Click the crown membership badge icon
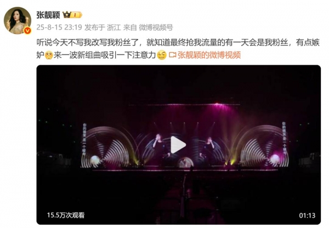329x228 pixels. click(x=67, y=15)
